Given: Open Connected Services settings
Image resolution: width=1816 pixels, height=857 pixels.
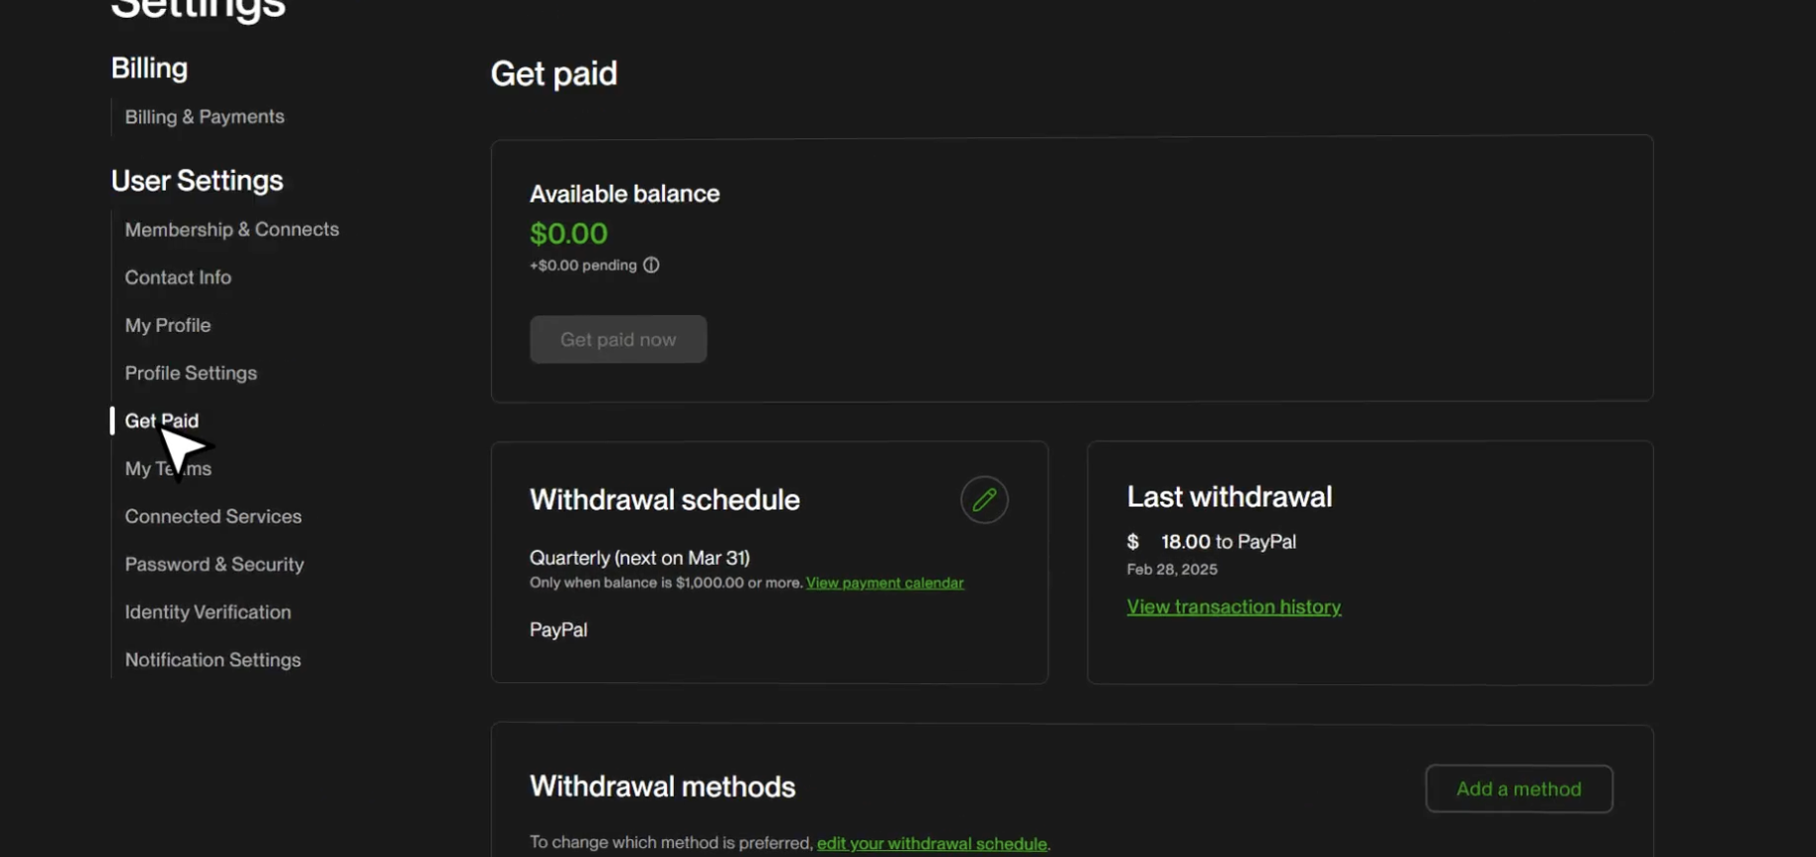Looking at the screenshot, I should point(212,516).
